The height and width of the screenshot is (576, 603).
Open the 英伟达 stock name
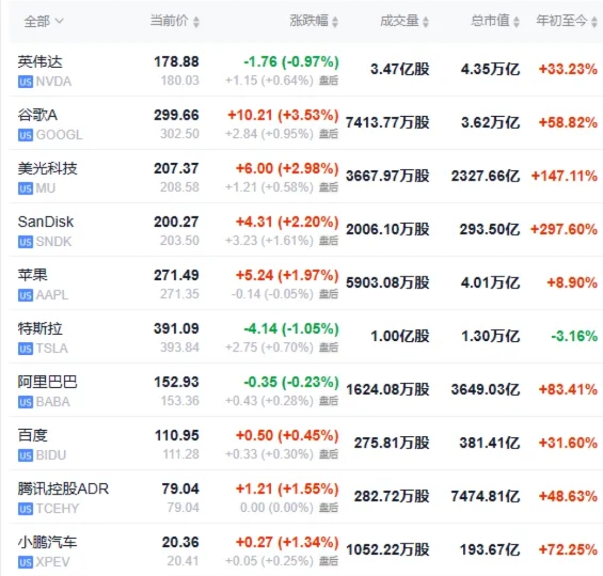point(40,61)
